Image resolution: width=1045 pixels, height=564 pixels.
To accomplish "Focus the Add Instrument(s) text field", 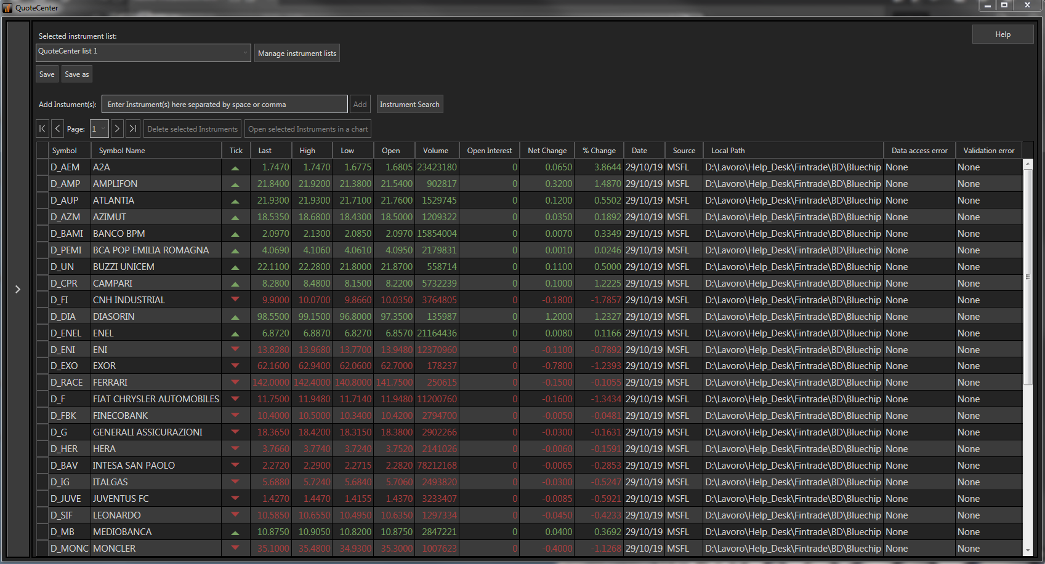I will [x=225, y=105].
